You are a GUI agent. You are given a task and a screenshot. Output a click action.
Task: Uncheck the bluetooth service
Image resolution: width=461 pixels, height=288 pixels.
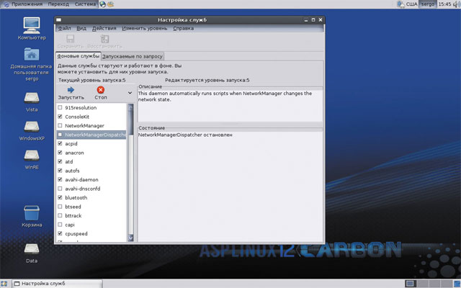tap(60, 197)
